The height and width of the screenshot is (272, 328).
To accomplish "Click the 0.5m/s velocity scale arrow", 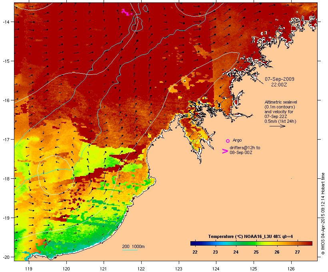I will (277, 126).
